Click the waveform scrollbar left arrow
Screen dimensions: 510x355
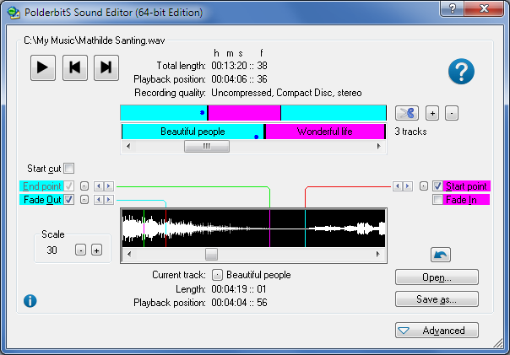point(129,254)
